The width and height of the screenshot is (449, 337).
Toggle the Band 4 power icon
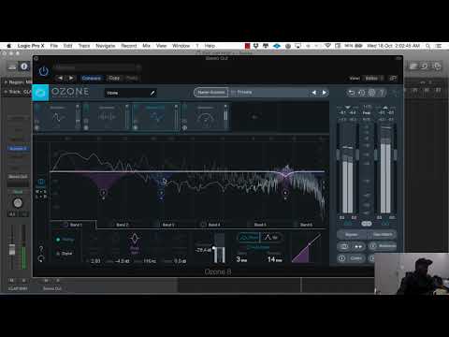(x=203, y=225)
